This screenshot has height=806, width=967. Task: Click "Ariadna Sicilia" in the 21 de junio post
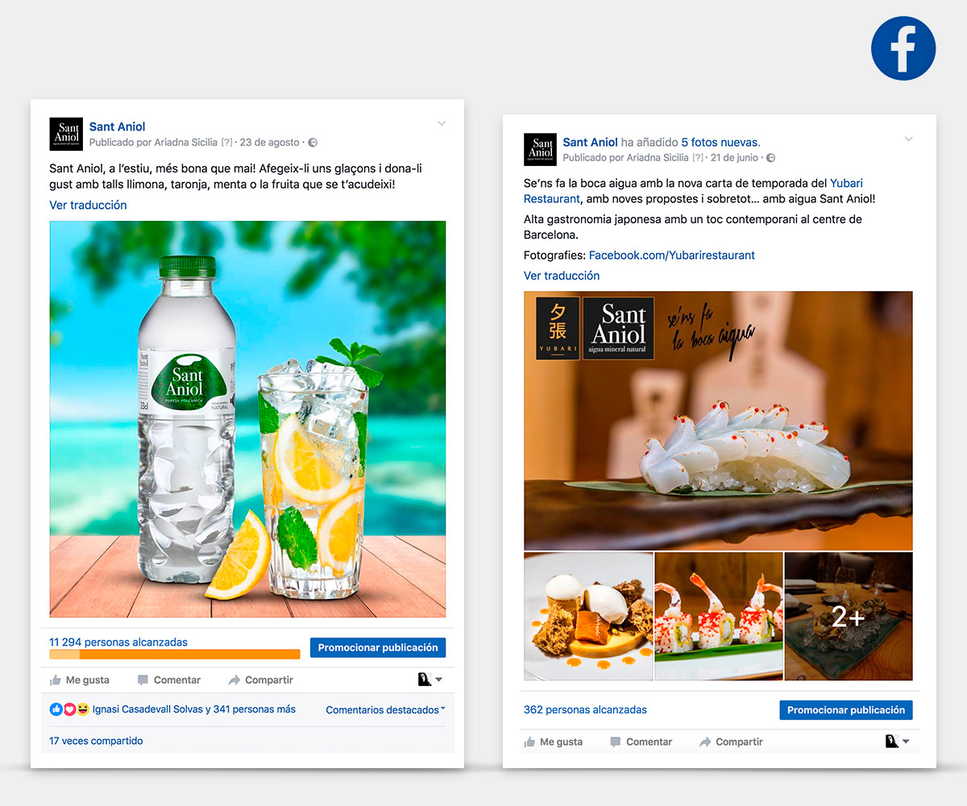pos(656,158)
